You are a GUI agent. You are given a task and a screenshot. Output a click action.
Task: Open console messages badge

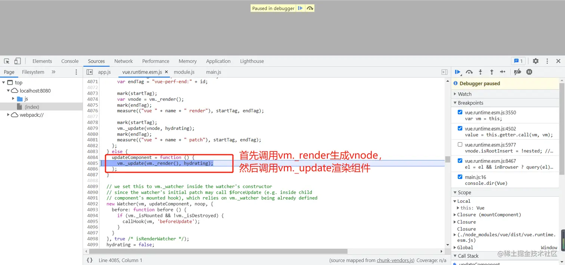[519, 61]
